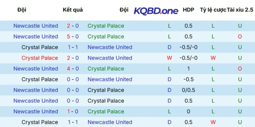255x127 pixels.
Task: Click the leftmost 'Đội' column header
Action: (x=22, y=10)
